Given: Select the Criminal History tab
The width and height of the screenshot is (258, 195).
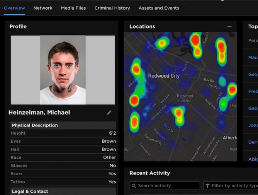Looking at the screenshot, I should (x=112, y=8).
